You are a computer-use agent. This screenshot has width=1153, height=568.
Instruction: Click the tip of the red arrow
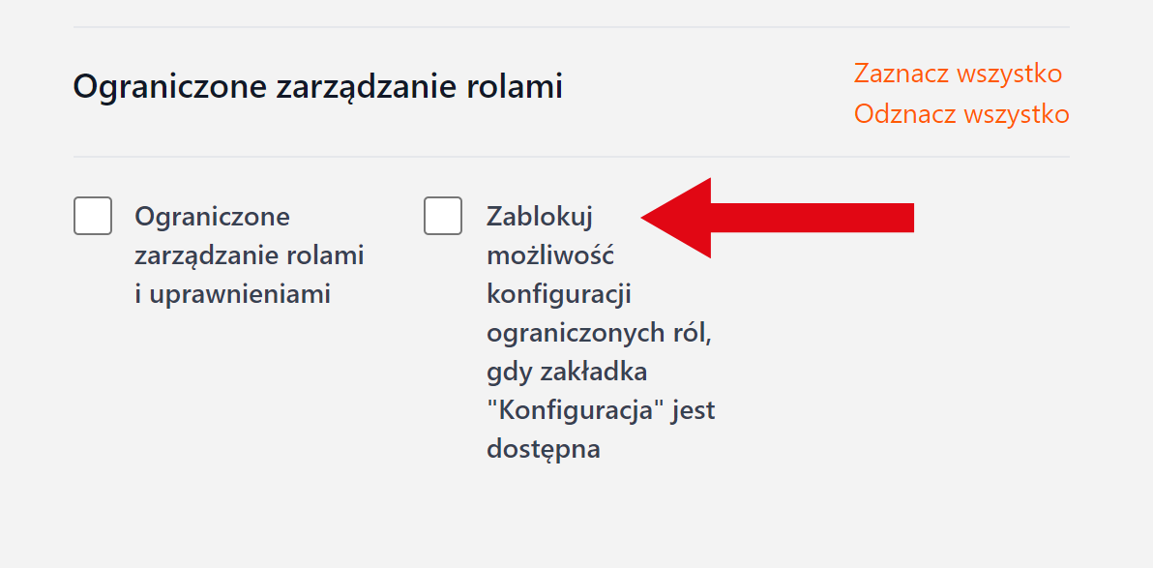click(648, 218)
